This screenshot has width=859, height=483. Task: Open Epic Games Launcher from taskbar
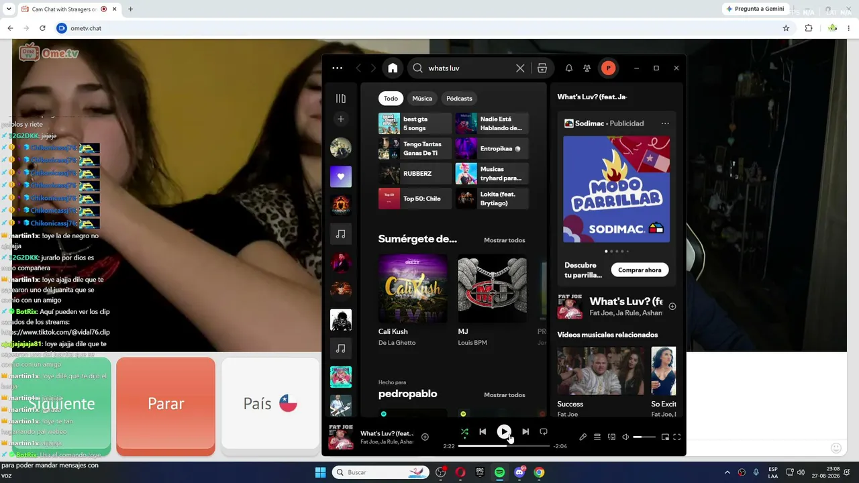coord(480,472)
